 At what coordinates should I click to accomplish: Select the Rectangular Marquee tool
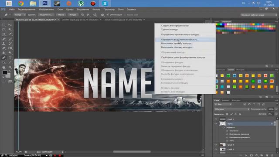coord(4,25)
